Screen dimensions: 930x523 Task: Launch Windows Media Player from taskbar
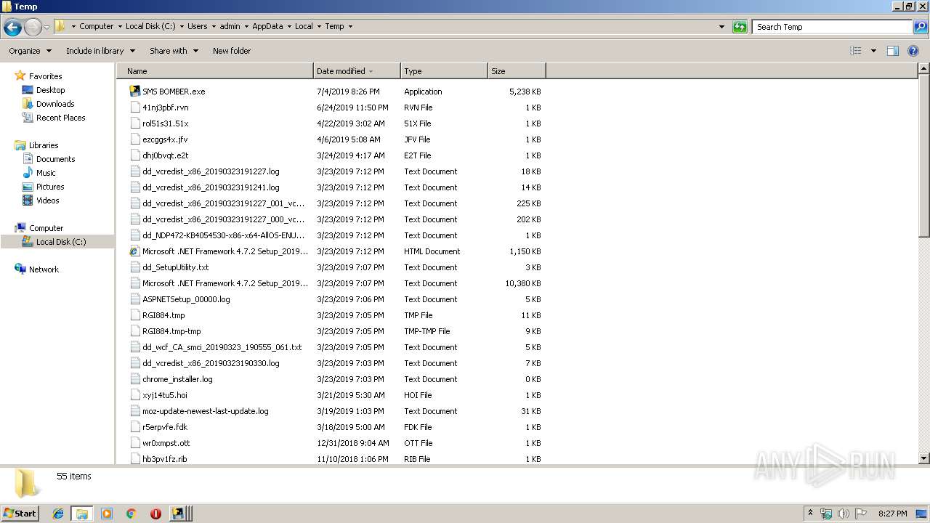[x=107, y=514]
